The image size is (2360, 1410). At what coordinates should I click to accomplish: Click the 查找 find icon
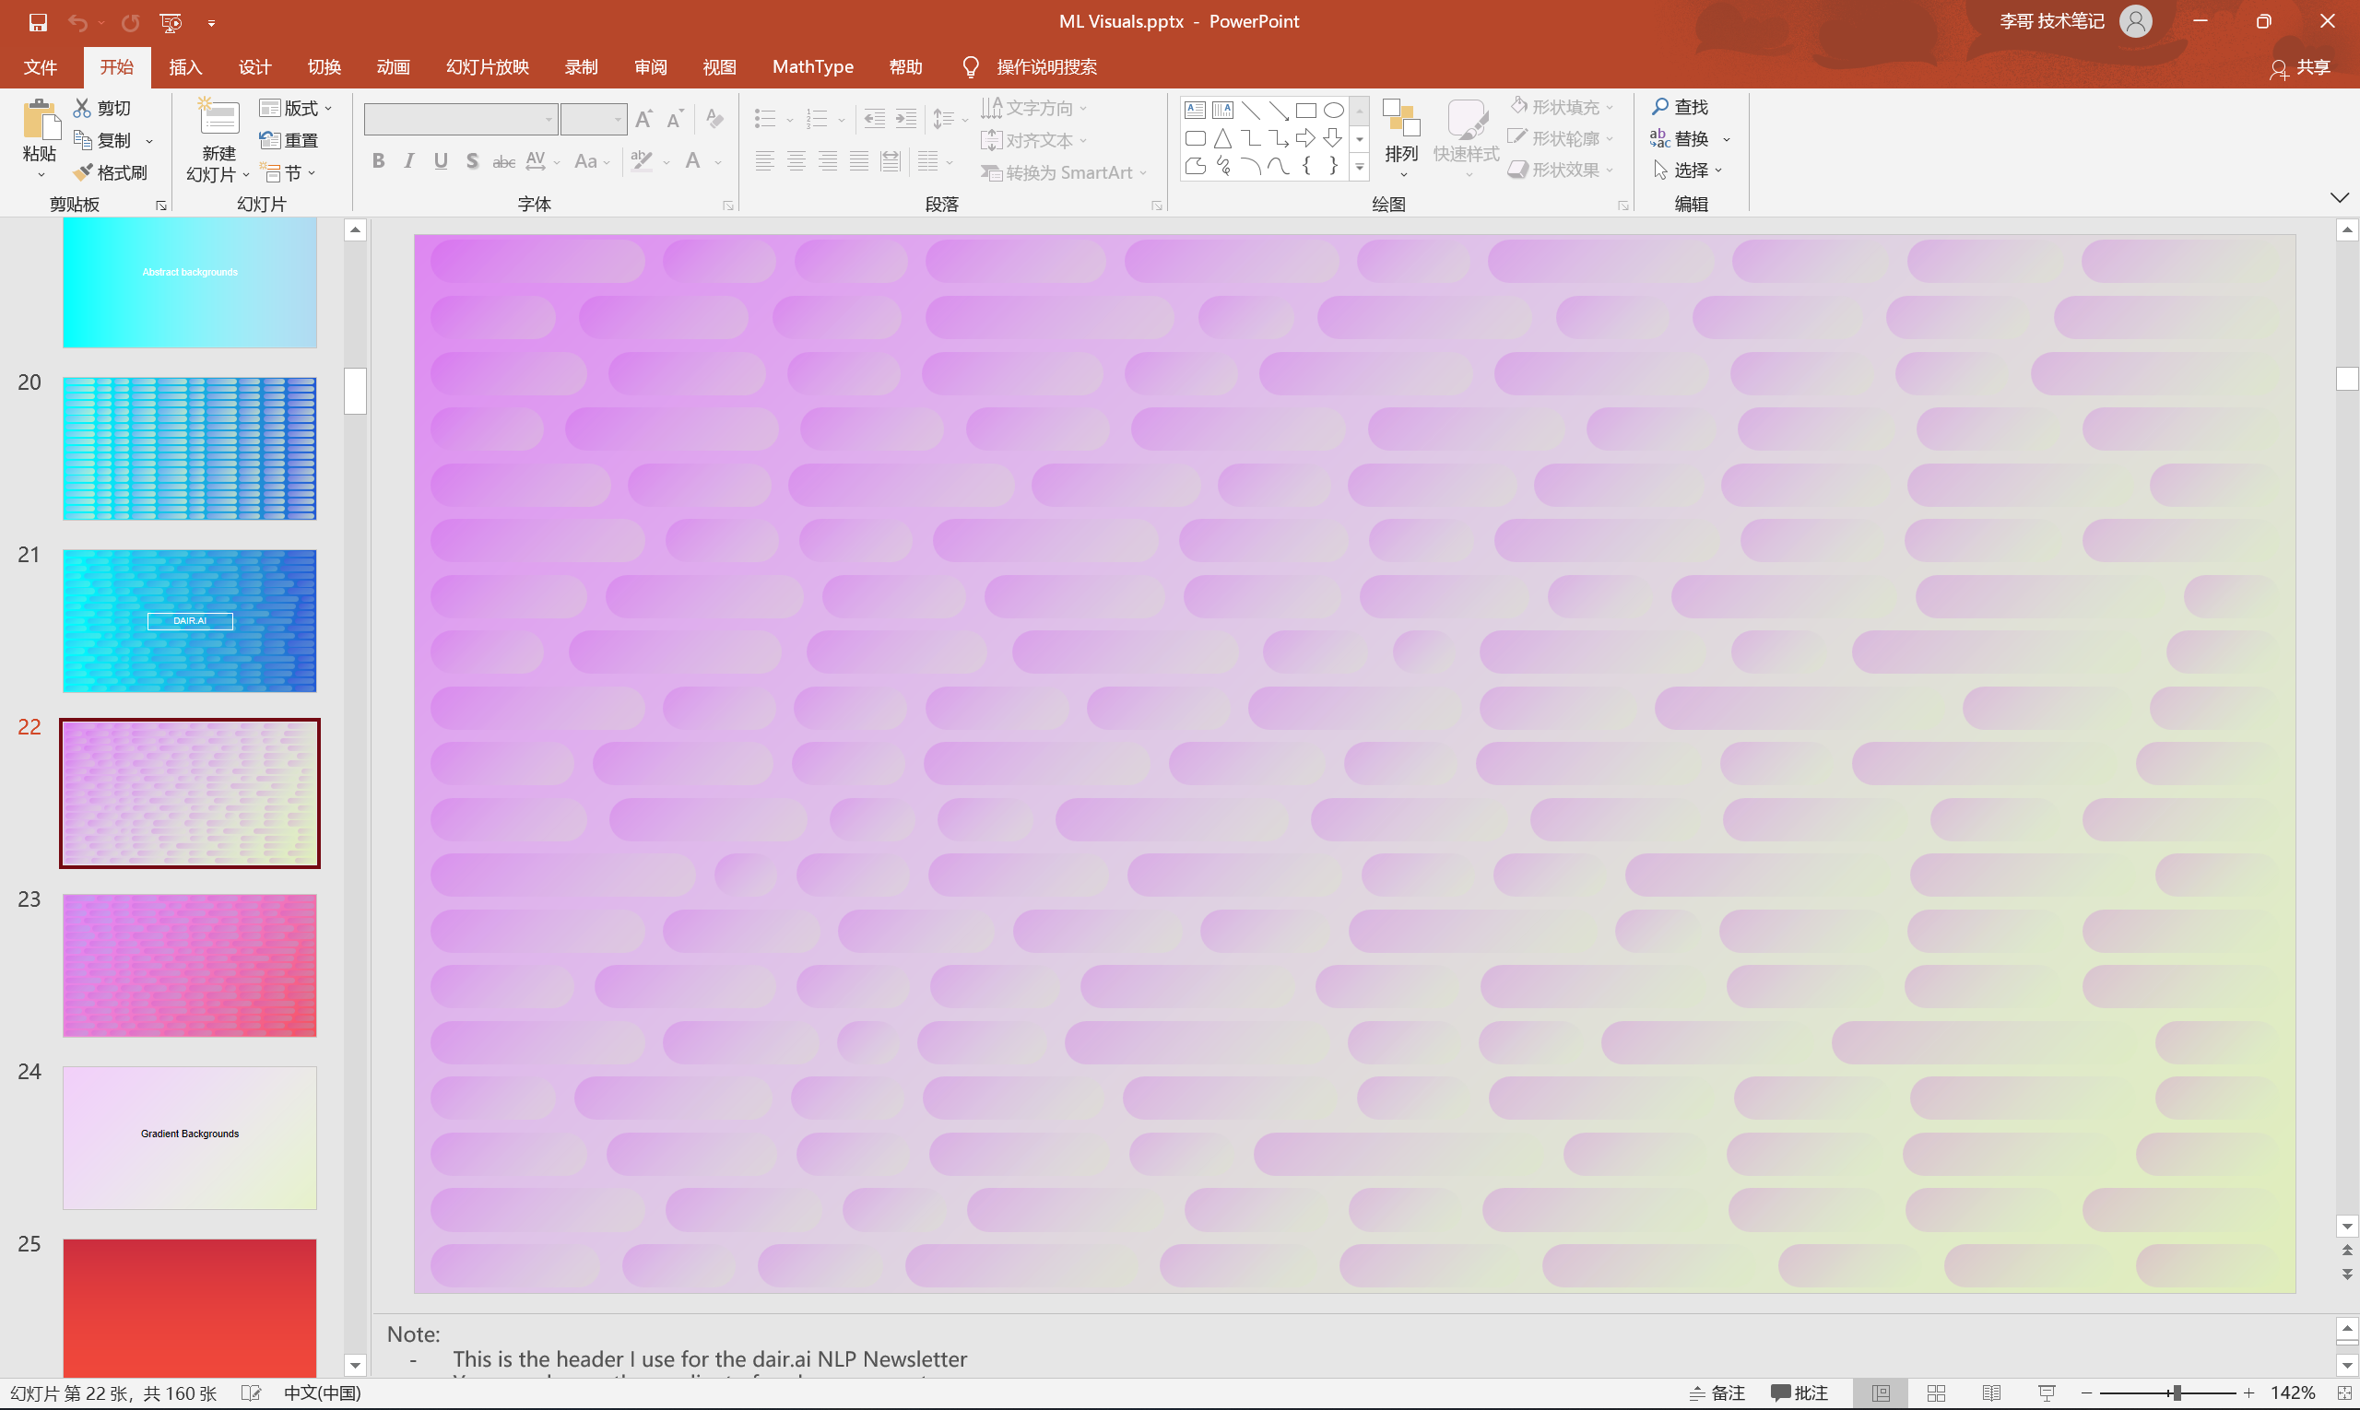[x=1660, y=106]
